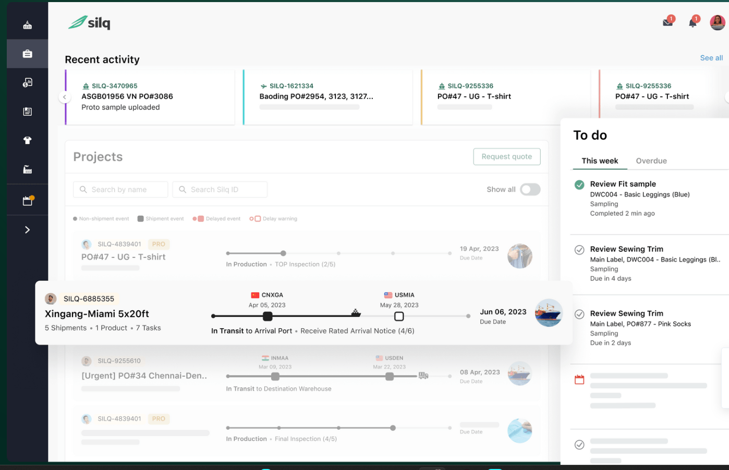Click ship icon on Xingang-Miami timeline

click(356, 313)
